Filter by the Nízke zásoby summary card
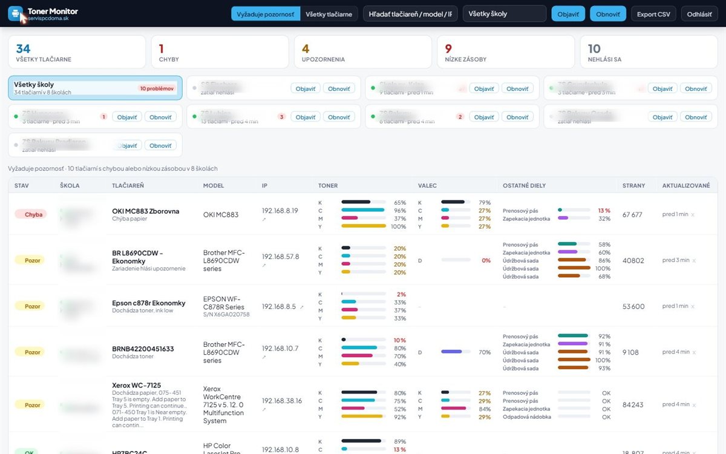This screenshot has height=454, width=726. (x=506, y=51)
